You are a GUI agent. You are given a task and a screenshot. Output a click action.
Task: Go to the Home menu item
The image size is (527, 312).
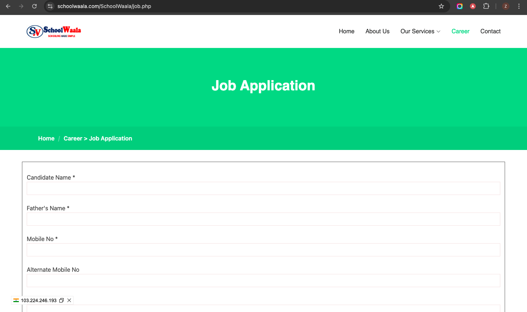tap(346, 31)
